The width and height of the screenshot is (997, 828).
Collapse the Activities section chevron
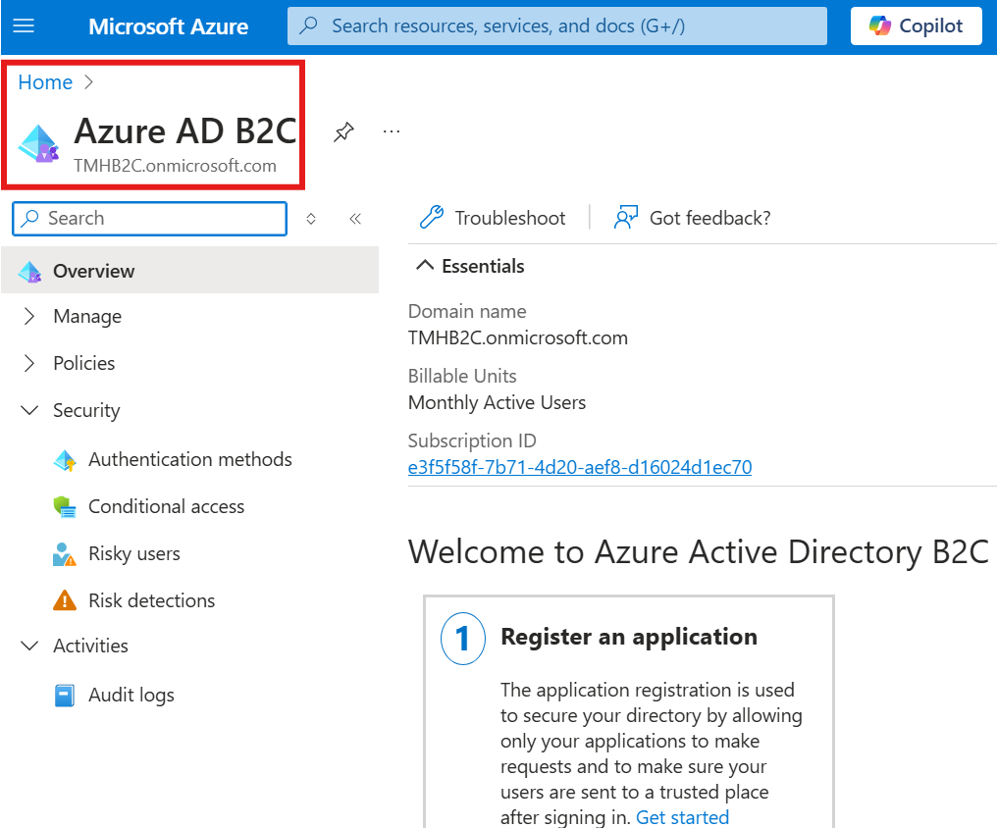(29, 647)
